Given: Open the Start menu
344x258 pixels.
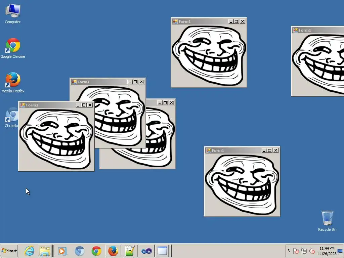Looking at the screenshot, I should pos(9,251).
